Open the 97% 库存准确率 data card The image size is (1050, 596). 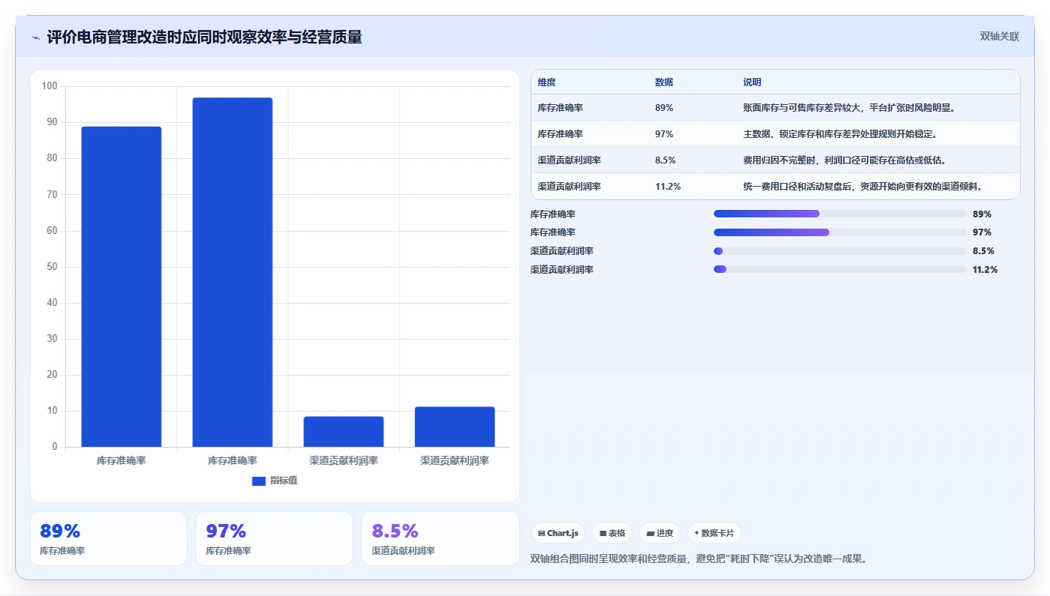(274, 538)
